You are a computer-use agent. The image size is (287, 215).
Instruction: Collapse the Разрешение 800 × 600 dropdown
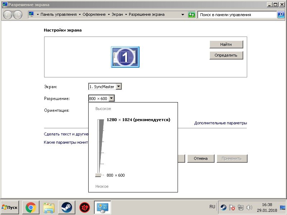pyautogui.click(x=111, y=99)
